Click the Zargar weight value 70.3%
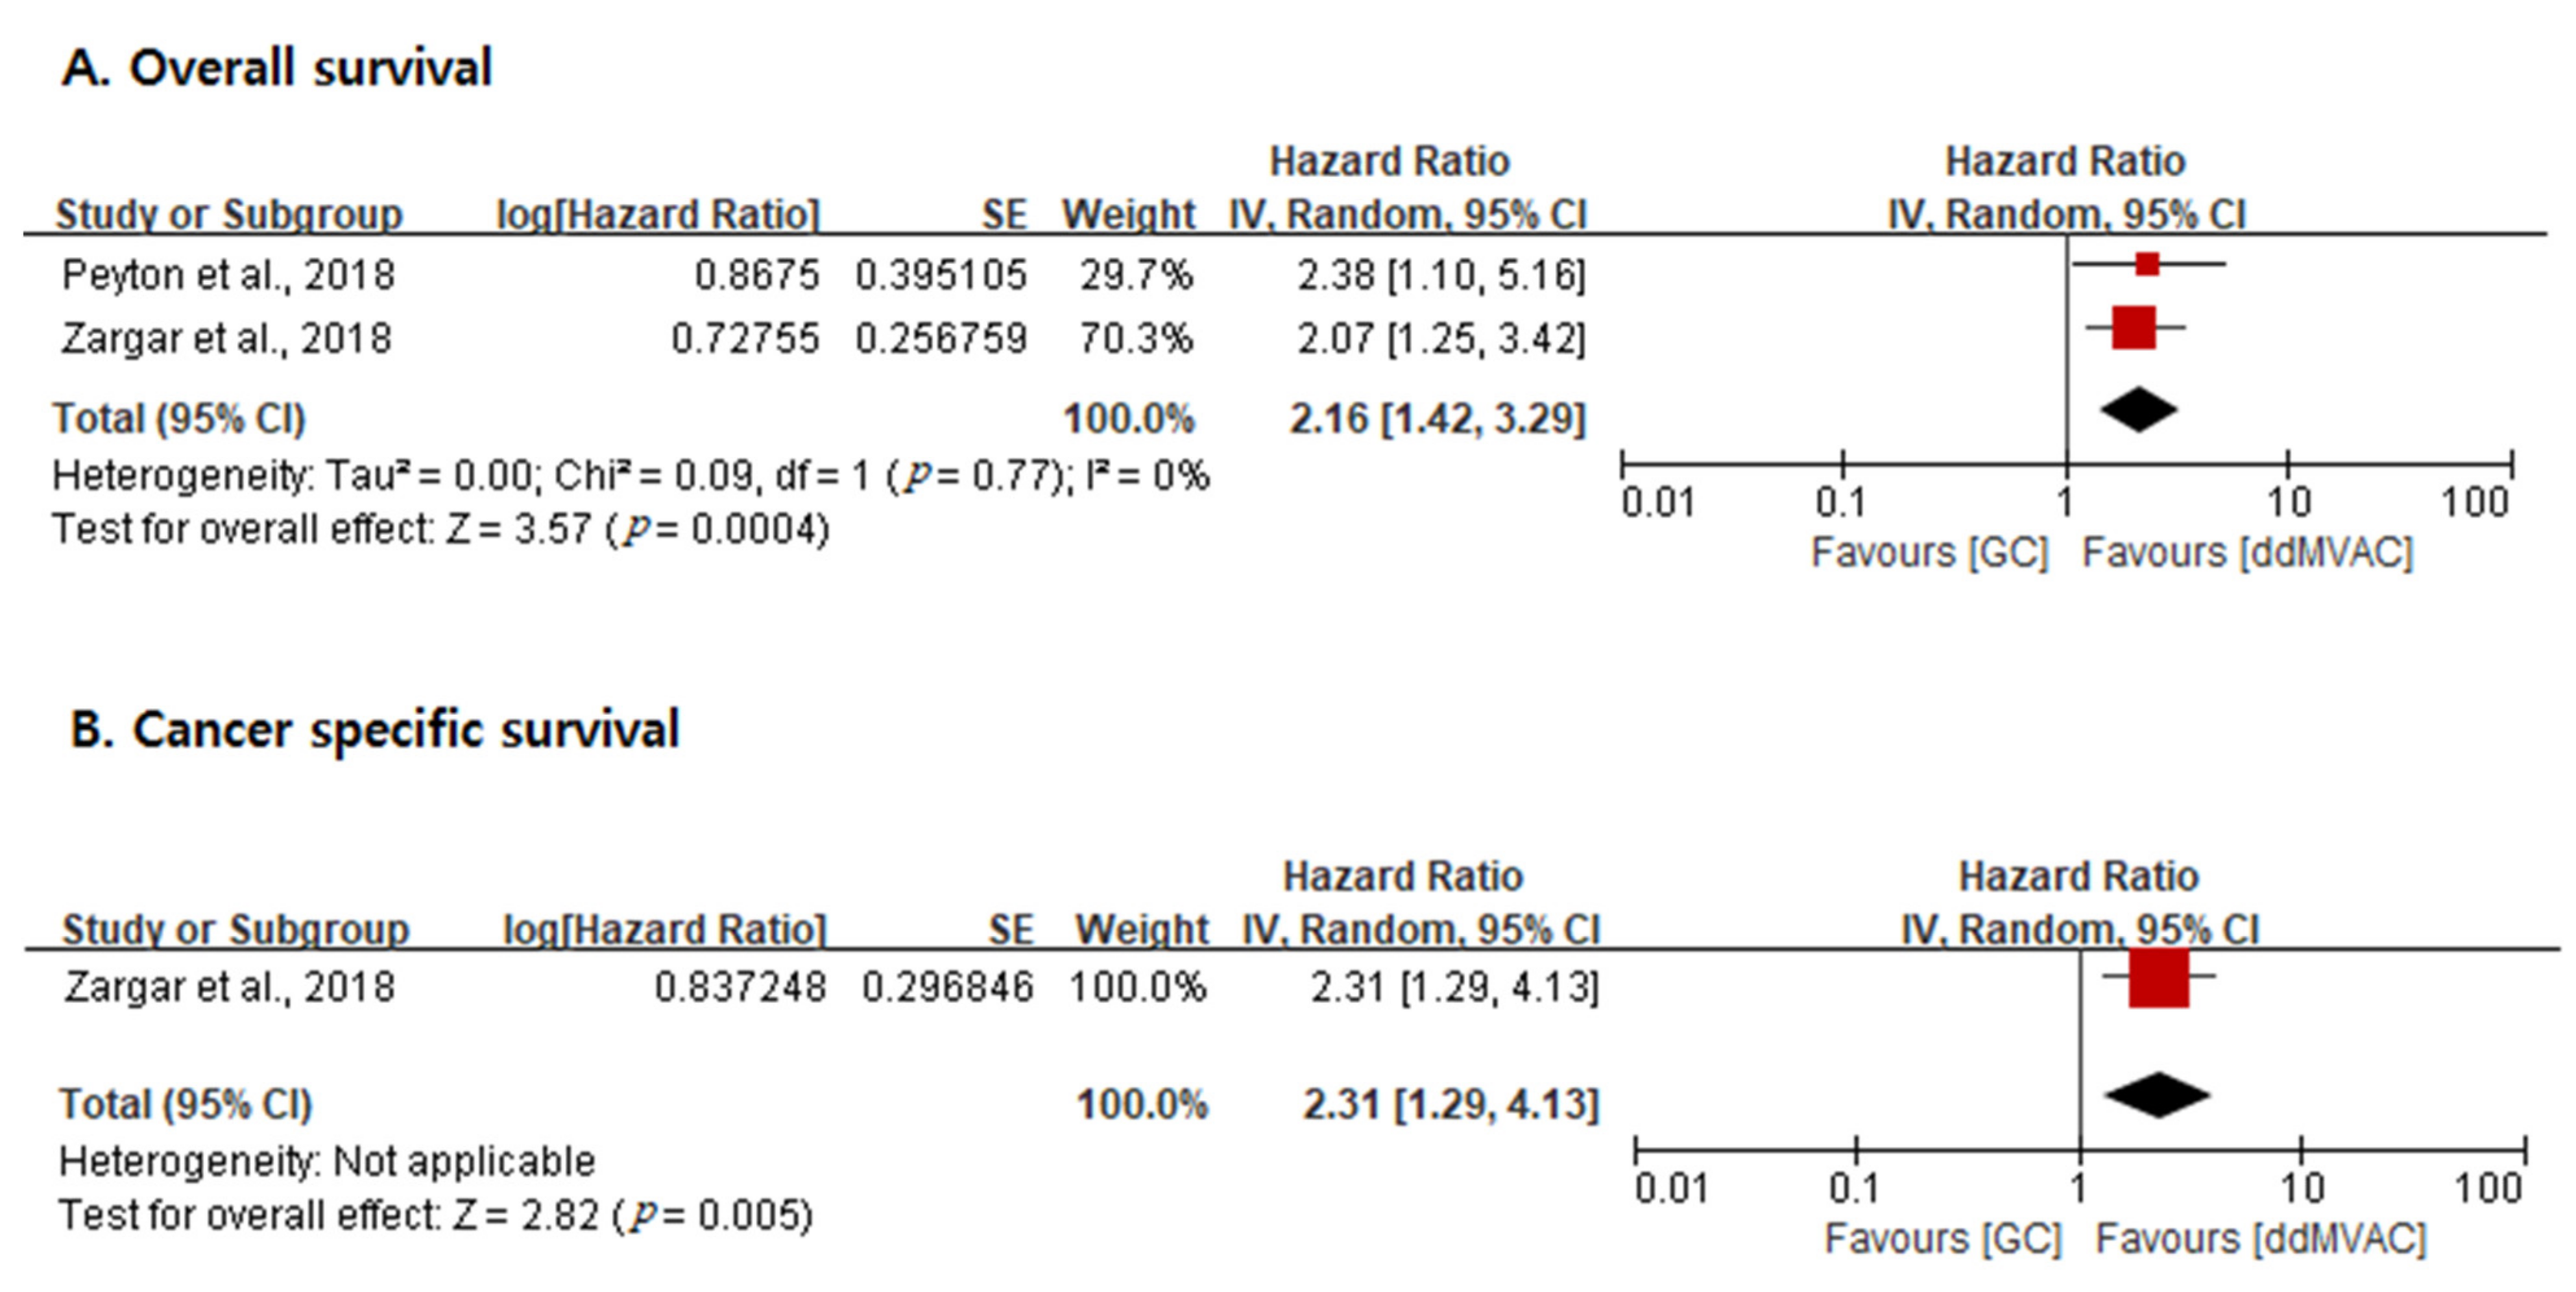 pos(1136,339)
